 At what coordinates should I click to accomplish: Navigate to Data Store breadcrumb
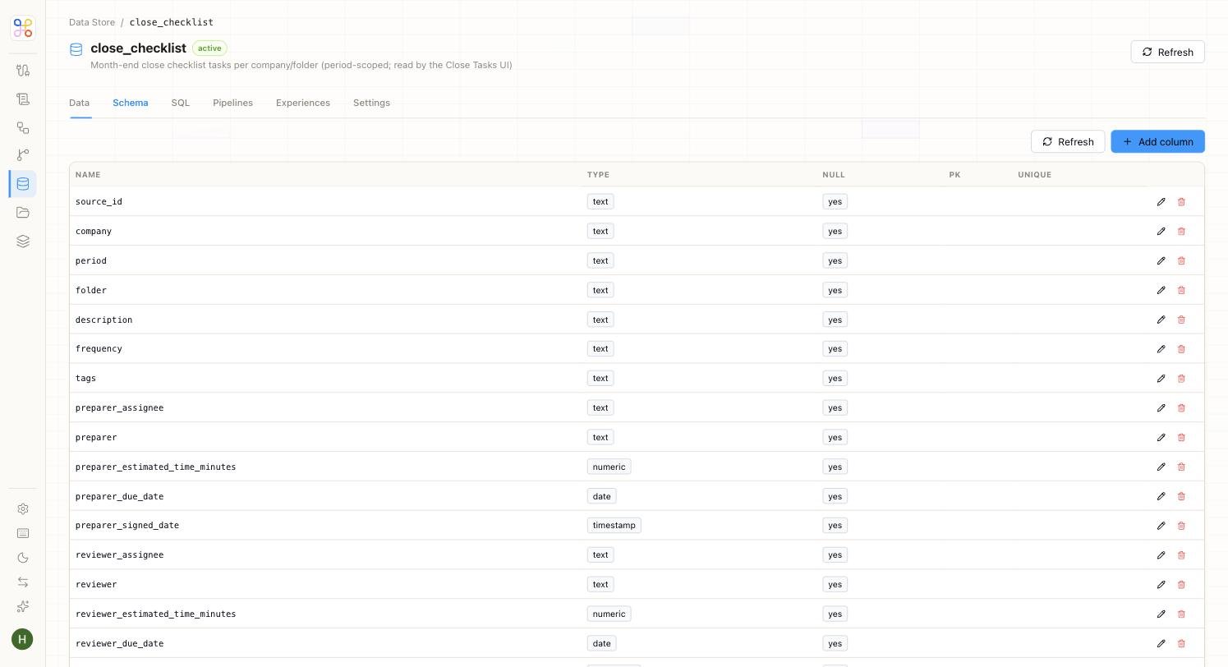click(92, 22)
